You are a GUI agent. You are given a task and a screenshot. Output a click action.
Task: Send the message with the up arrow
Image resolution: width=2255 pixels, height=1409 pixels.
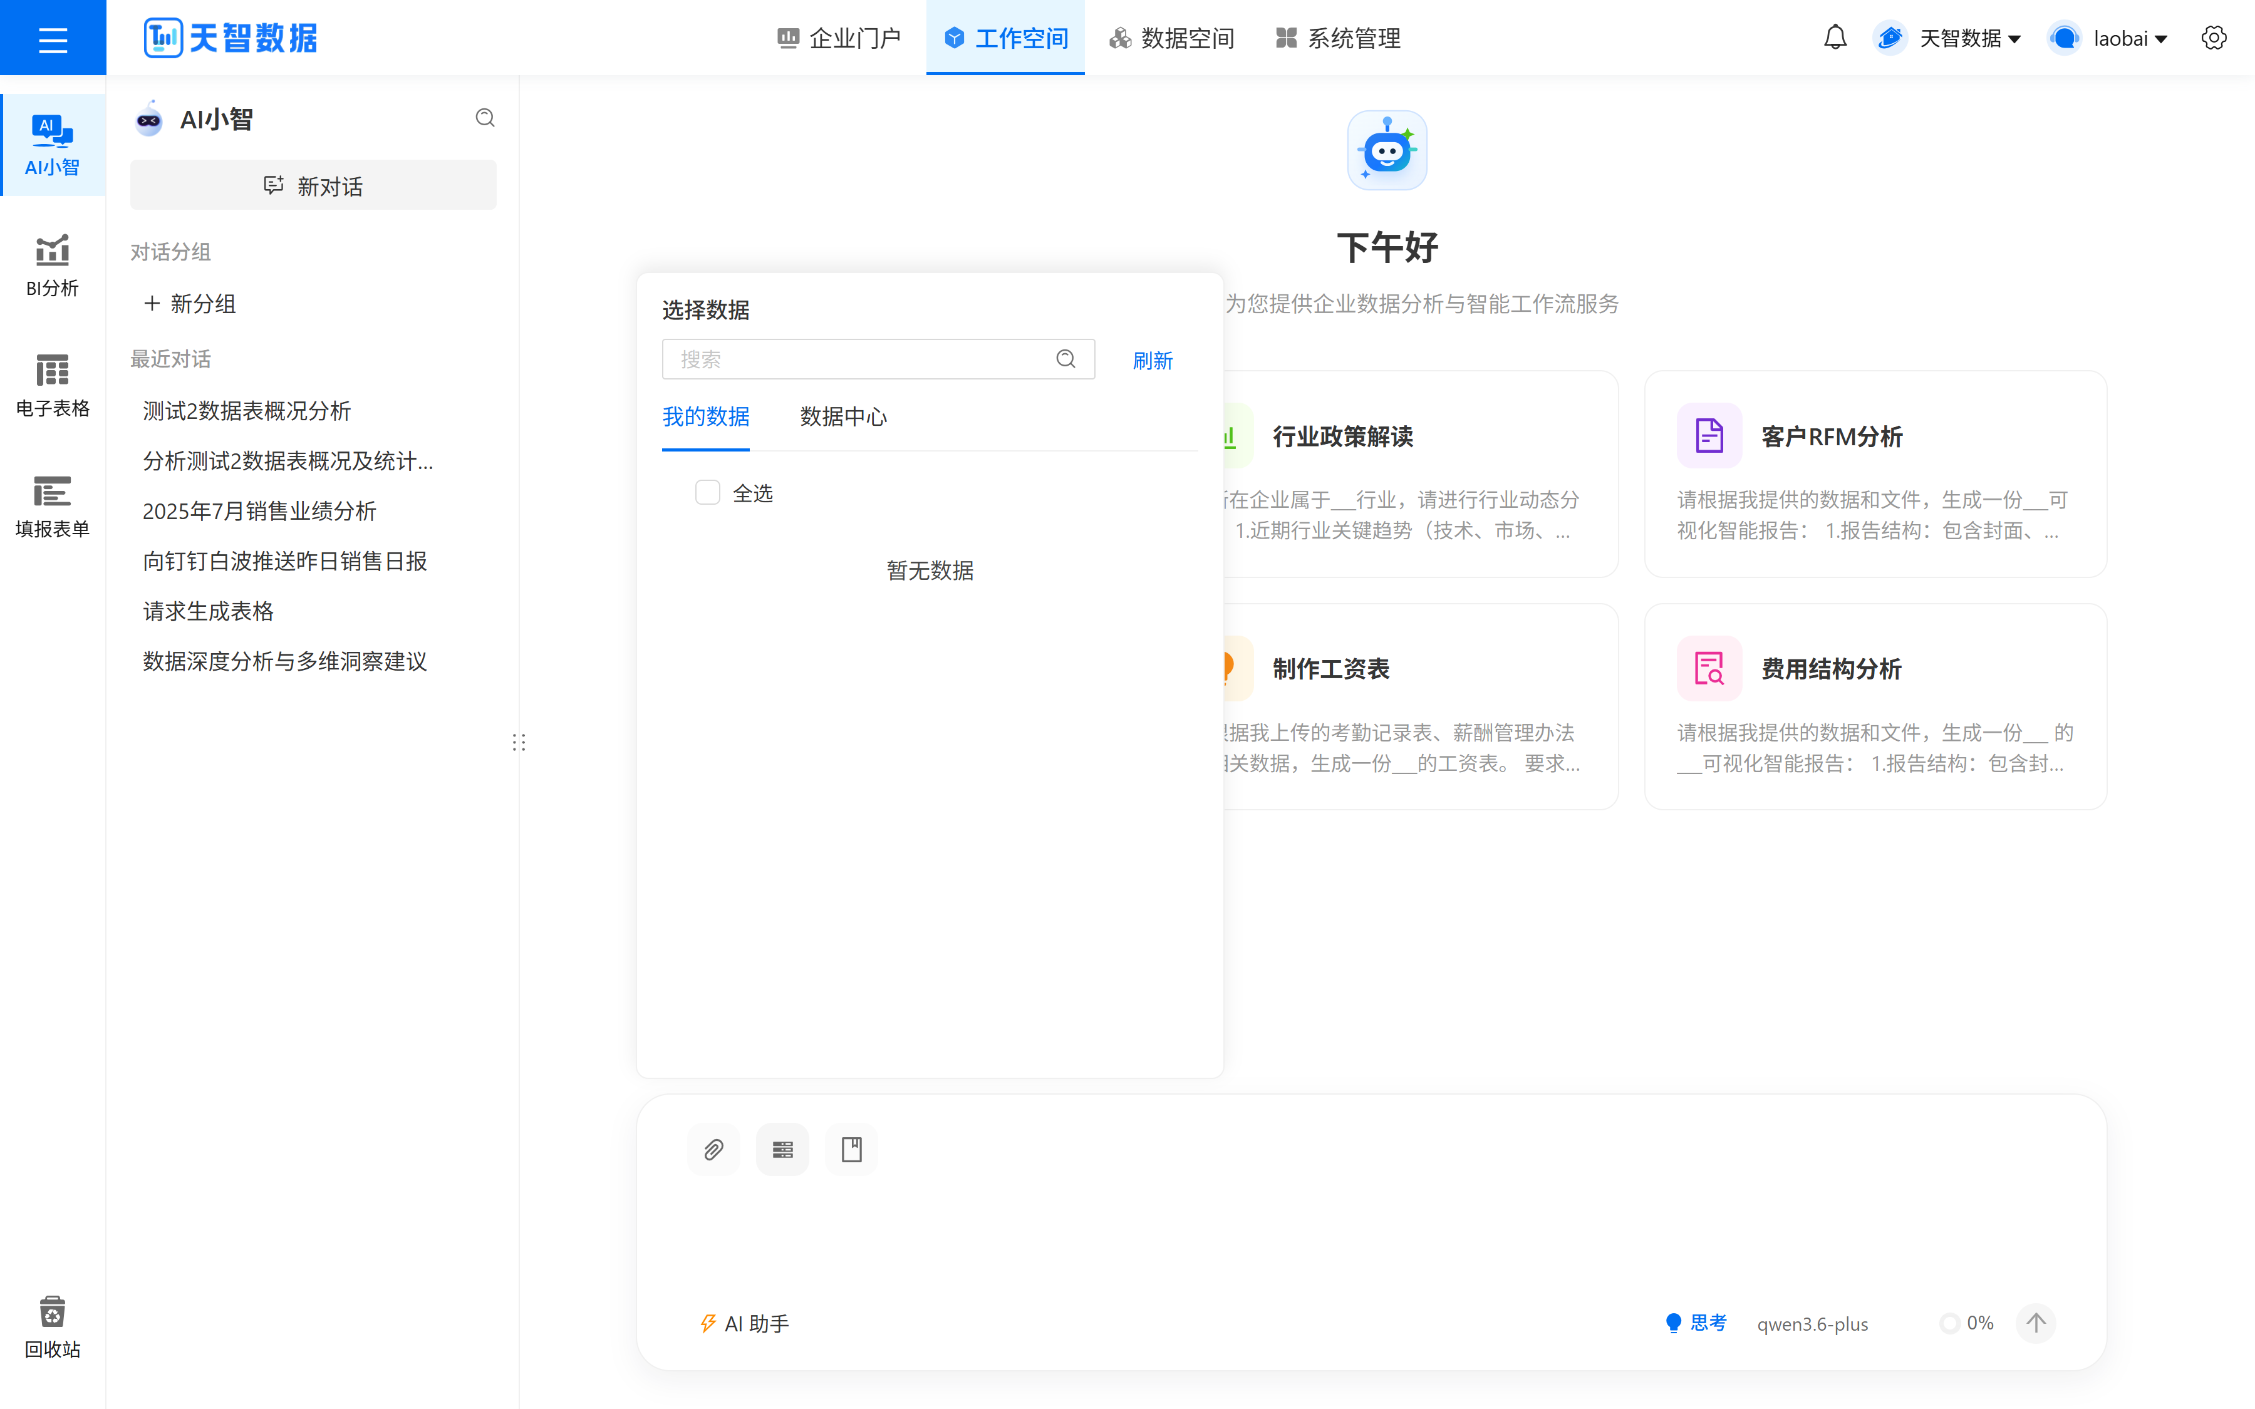click(2036, 1323)
